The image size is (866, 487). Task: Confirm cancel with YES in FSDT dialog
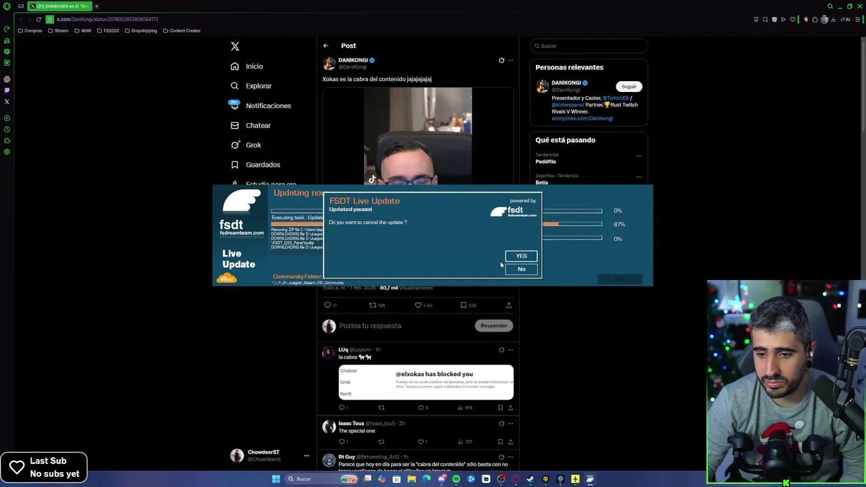tap(521, 256)
